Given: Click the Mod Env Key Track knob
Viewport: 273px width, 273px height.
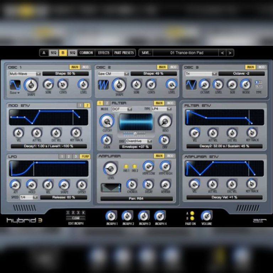Looking at the screenshot, I should point(76,133).
